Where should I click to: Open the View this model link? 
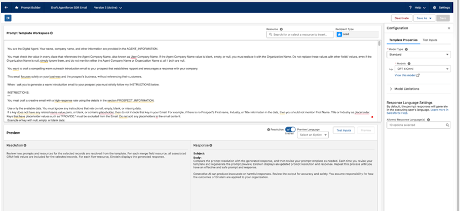point(405,75)
